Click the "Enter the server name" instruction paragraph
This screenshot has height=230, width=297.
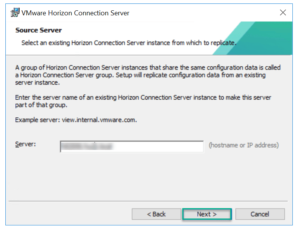143,101
